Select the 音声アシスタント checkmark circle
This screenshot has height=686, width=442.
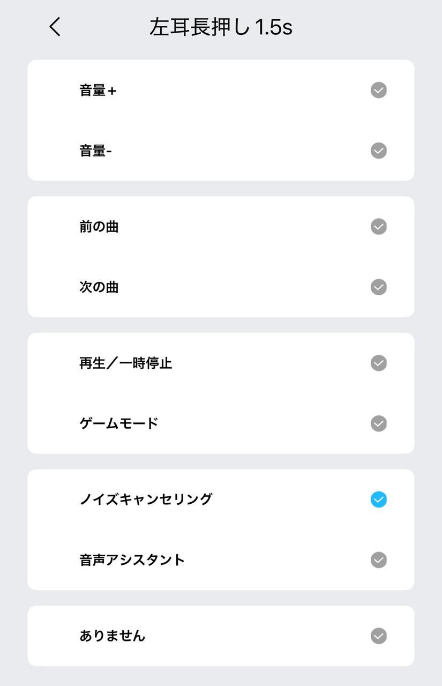pyautogui.click(x=378, y=560)
